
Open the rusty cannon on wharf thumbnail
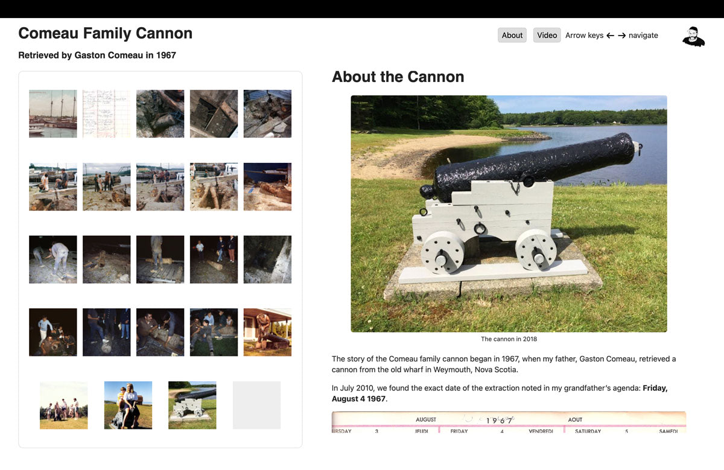(x=267, y=187)
